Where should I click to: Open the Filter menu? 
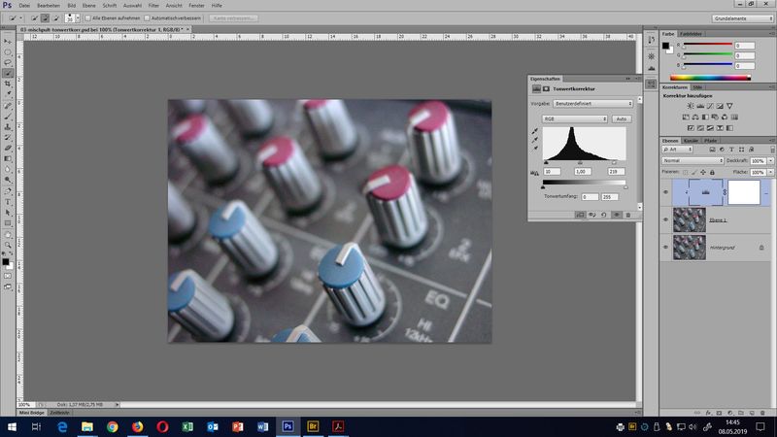click(x=152, y=6)
